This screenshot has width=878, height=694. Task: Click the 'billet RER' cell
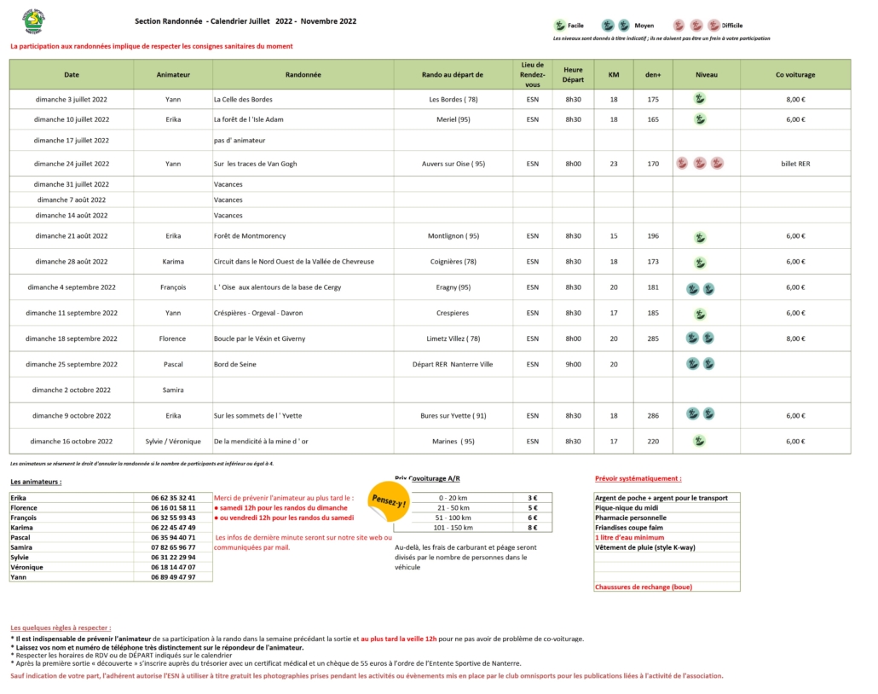[795, 164]
